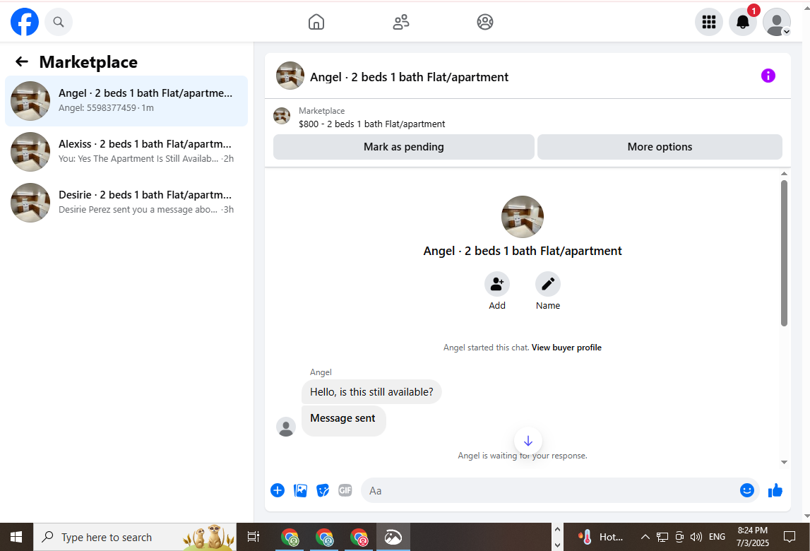This screenshot has height=551, width=810.
Task: Open Task View on taskbar
Action: pos(253,537)
